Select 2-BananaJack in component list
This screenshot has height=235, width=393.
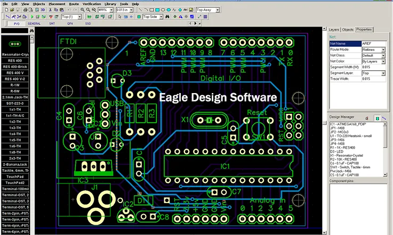tap(15, 164)
